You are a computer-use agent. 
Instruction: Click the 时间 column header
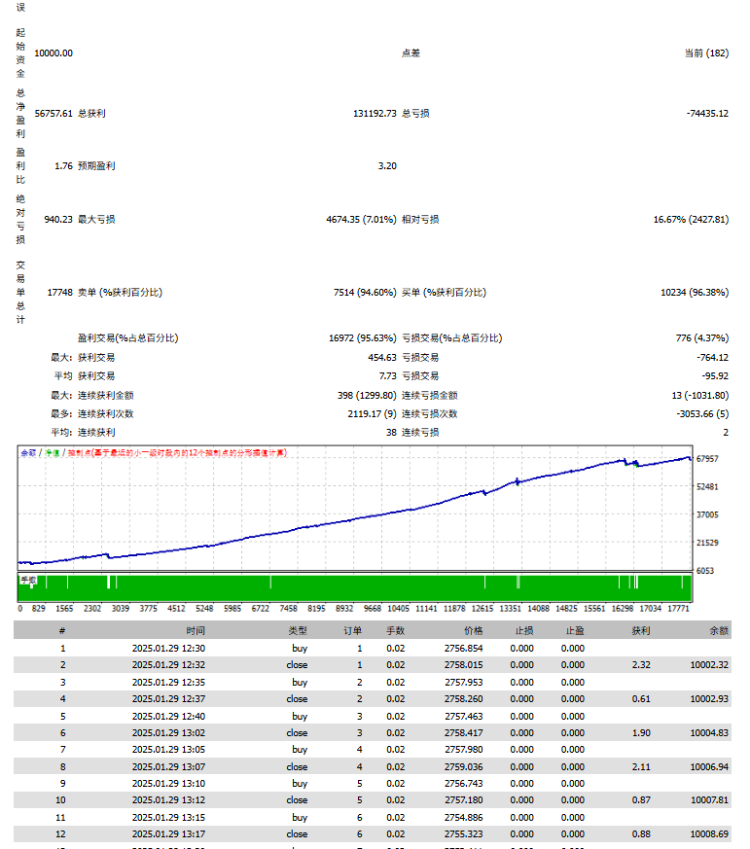click(x=196, y=631)
